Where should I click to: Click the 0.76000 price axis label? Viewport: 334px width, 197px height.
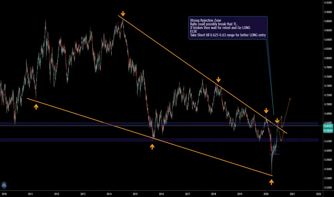coord(328,76)
